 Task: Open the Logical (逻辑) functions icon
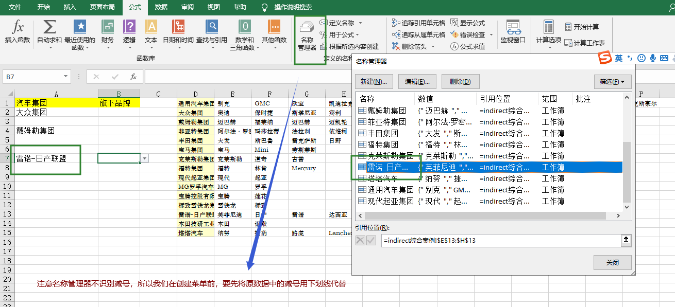[x=129, y=27]
